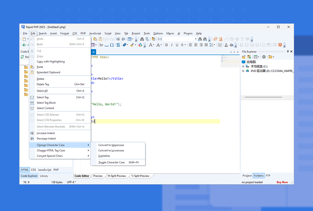The width and height of the screenshot is (313, 211).
Task: Create new folder in File Explorer
Action: pyautogui.click(x=249, y=57)
